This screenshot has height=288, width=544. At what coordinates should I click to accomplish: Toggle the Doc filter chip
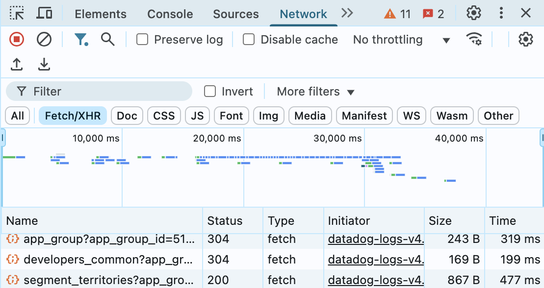(x=127, y=116)
